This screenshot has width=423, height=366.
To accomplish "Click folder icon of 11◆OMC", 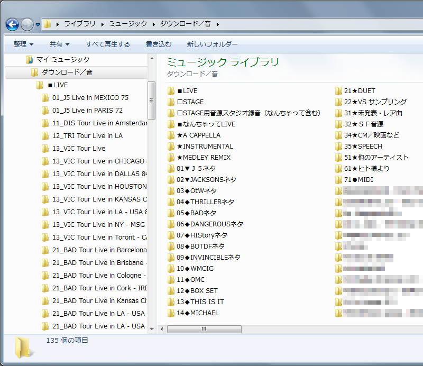I will click(171, 280).
